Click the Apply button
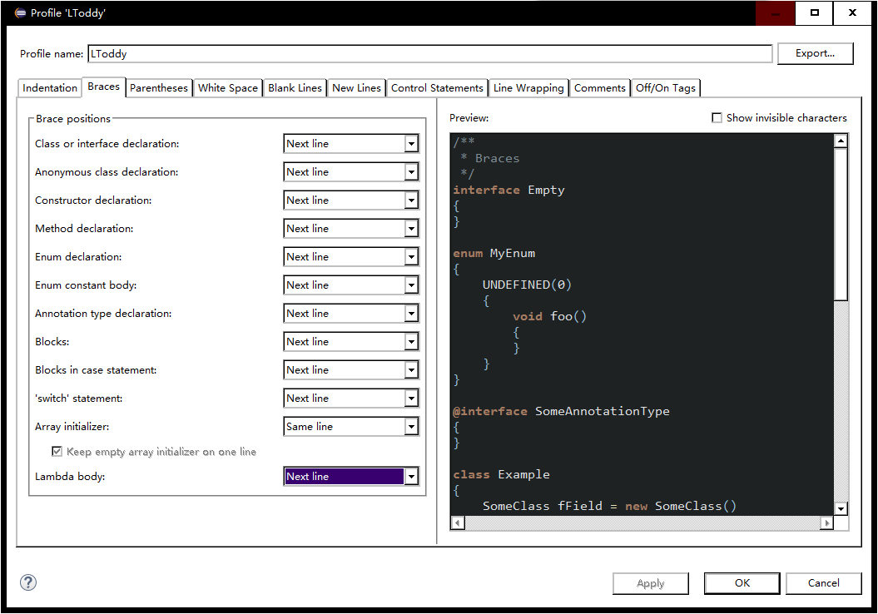 (651, 583)
